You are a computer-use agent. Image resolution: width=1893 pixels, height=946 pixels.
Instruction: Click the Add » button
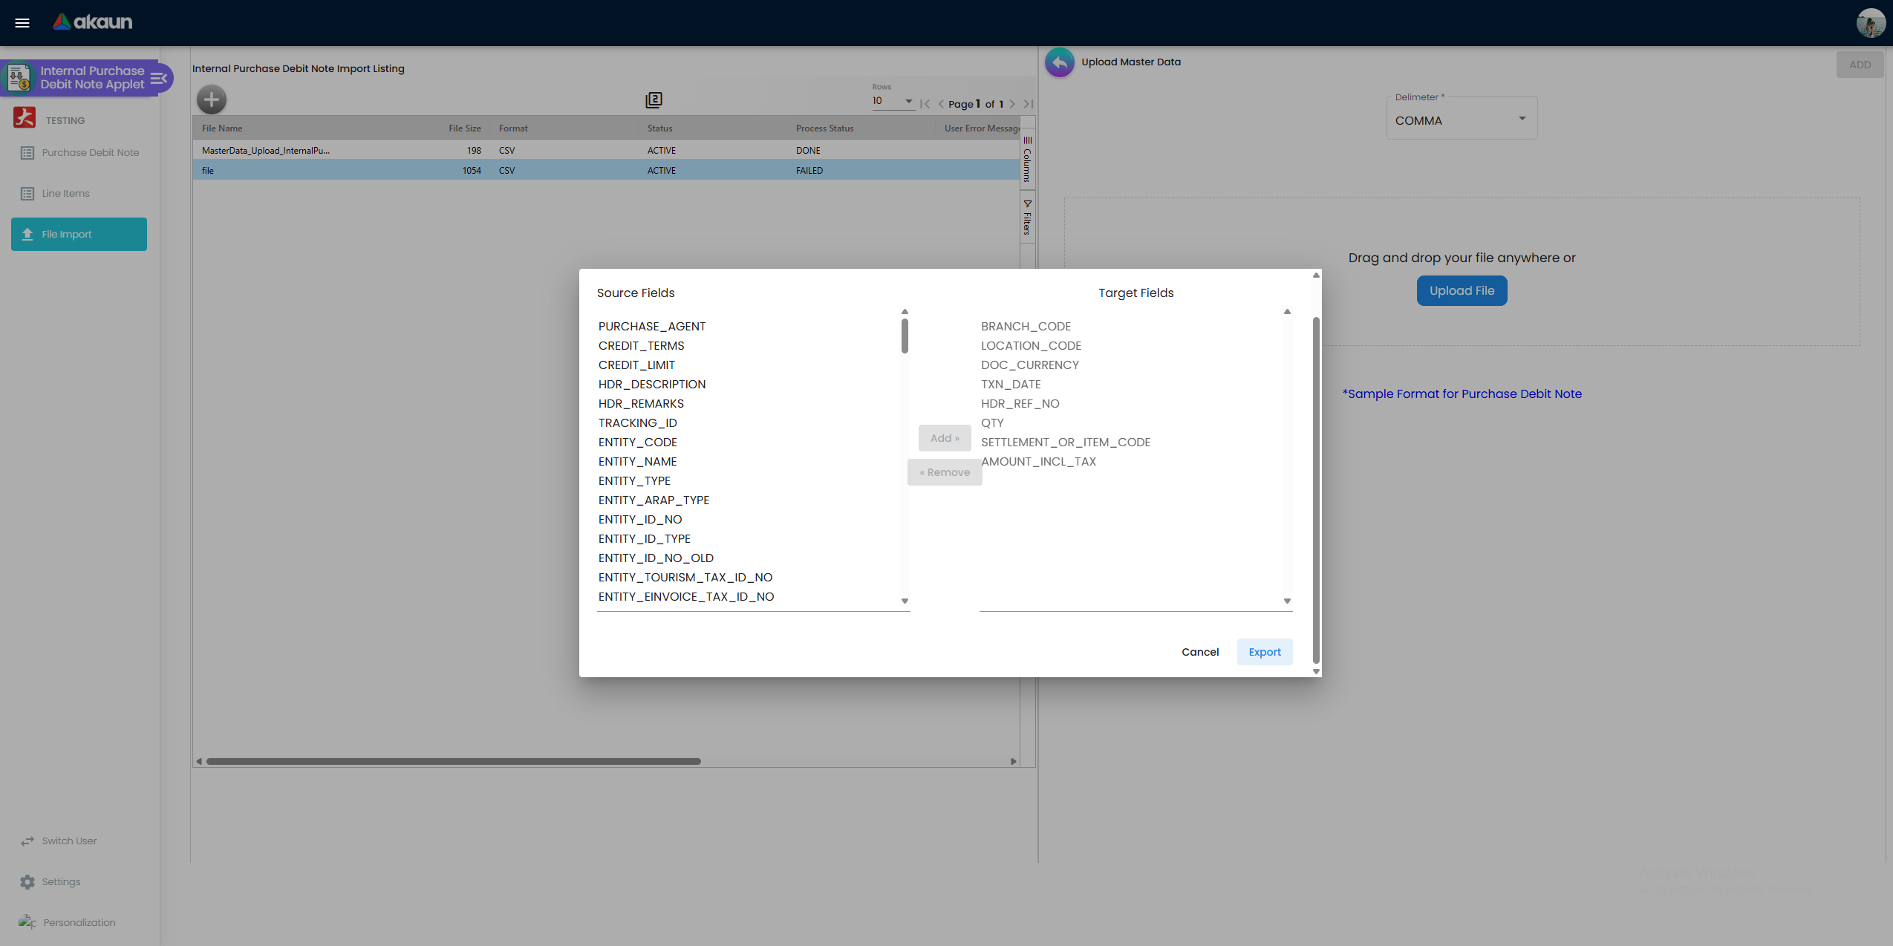(x=945, y=438)
